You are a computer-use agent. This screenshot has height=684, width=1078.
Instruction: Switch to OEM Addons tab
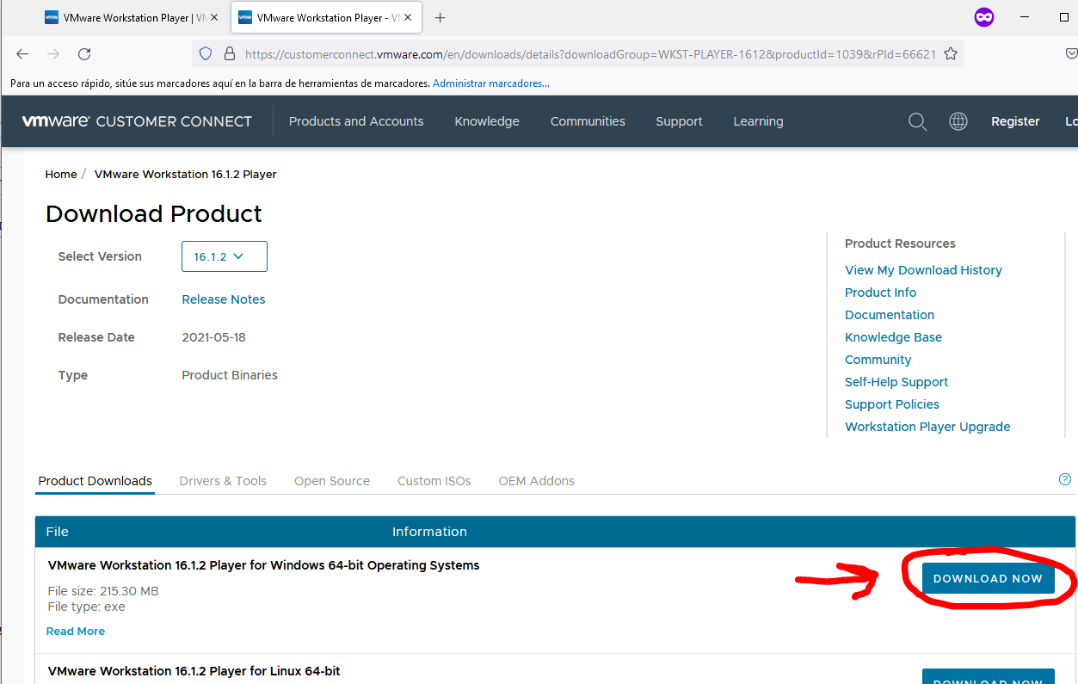[537, 481]
